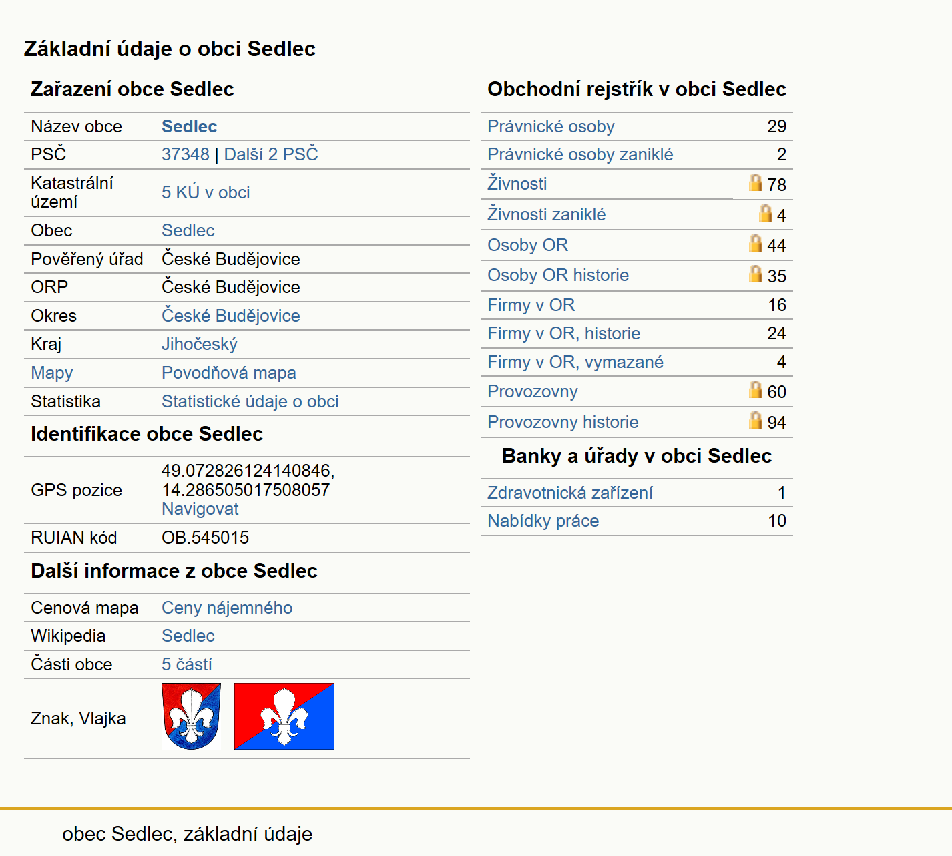Click Navigovat under GPS pozice

(200, 509)
